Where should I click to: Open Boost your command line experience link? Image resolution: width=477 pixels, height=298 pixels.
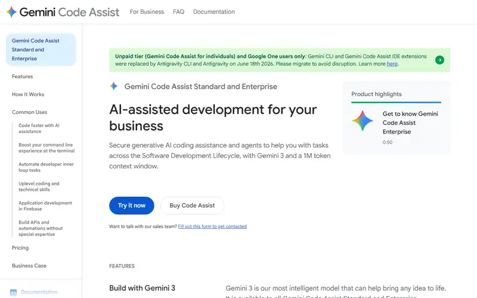click(47, 148)
